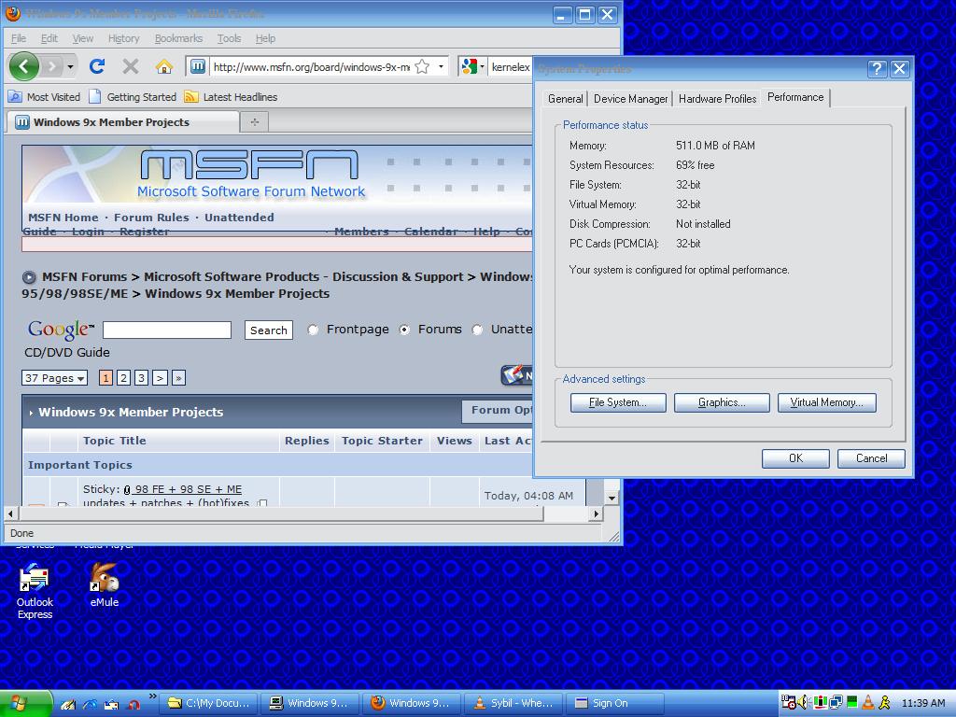
Task: Click the File System... button
Action: [618, 403]
